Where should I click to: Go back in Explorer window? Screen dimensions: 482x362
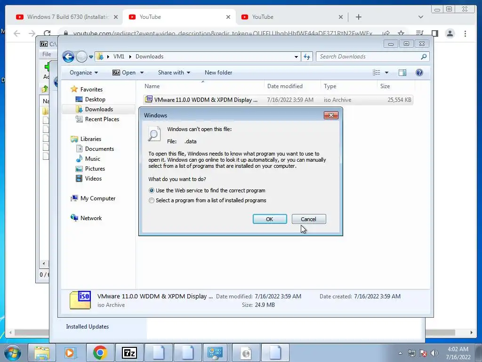pyautogui.click(x=68, y=57)
